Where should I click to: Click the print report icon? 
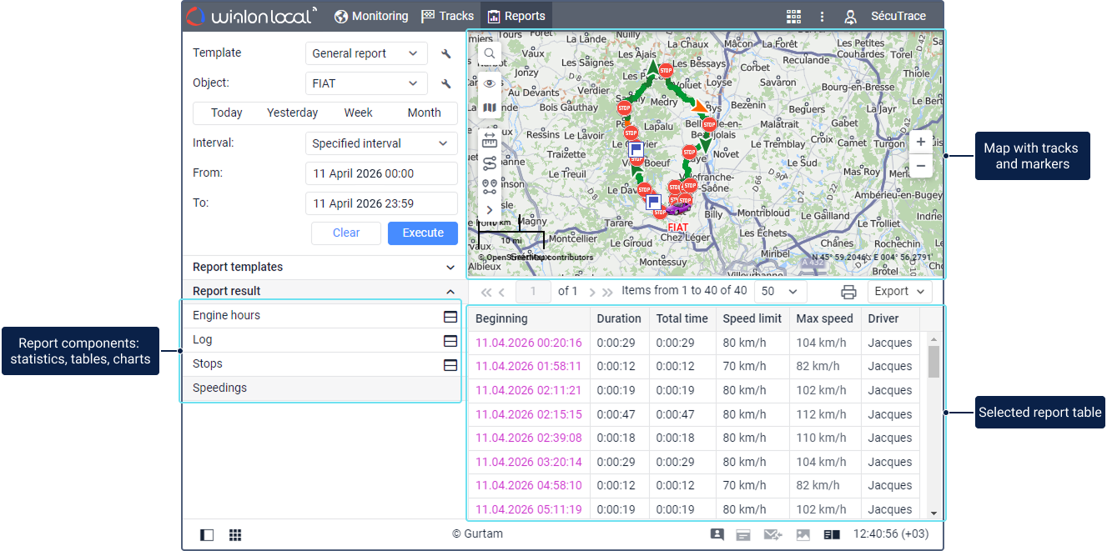[848, 292]
